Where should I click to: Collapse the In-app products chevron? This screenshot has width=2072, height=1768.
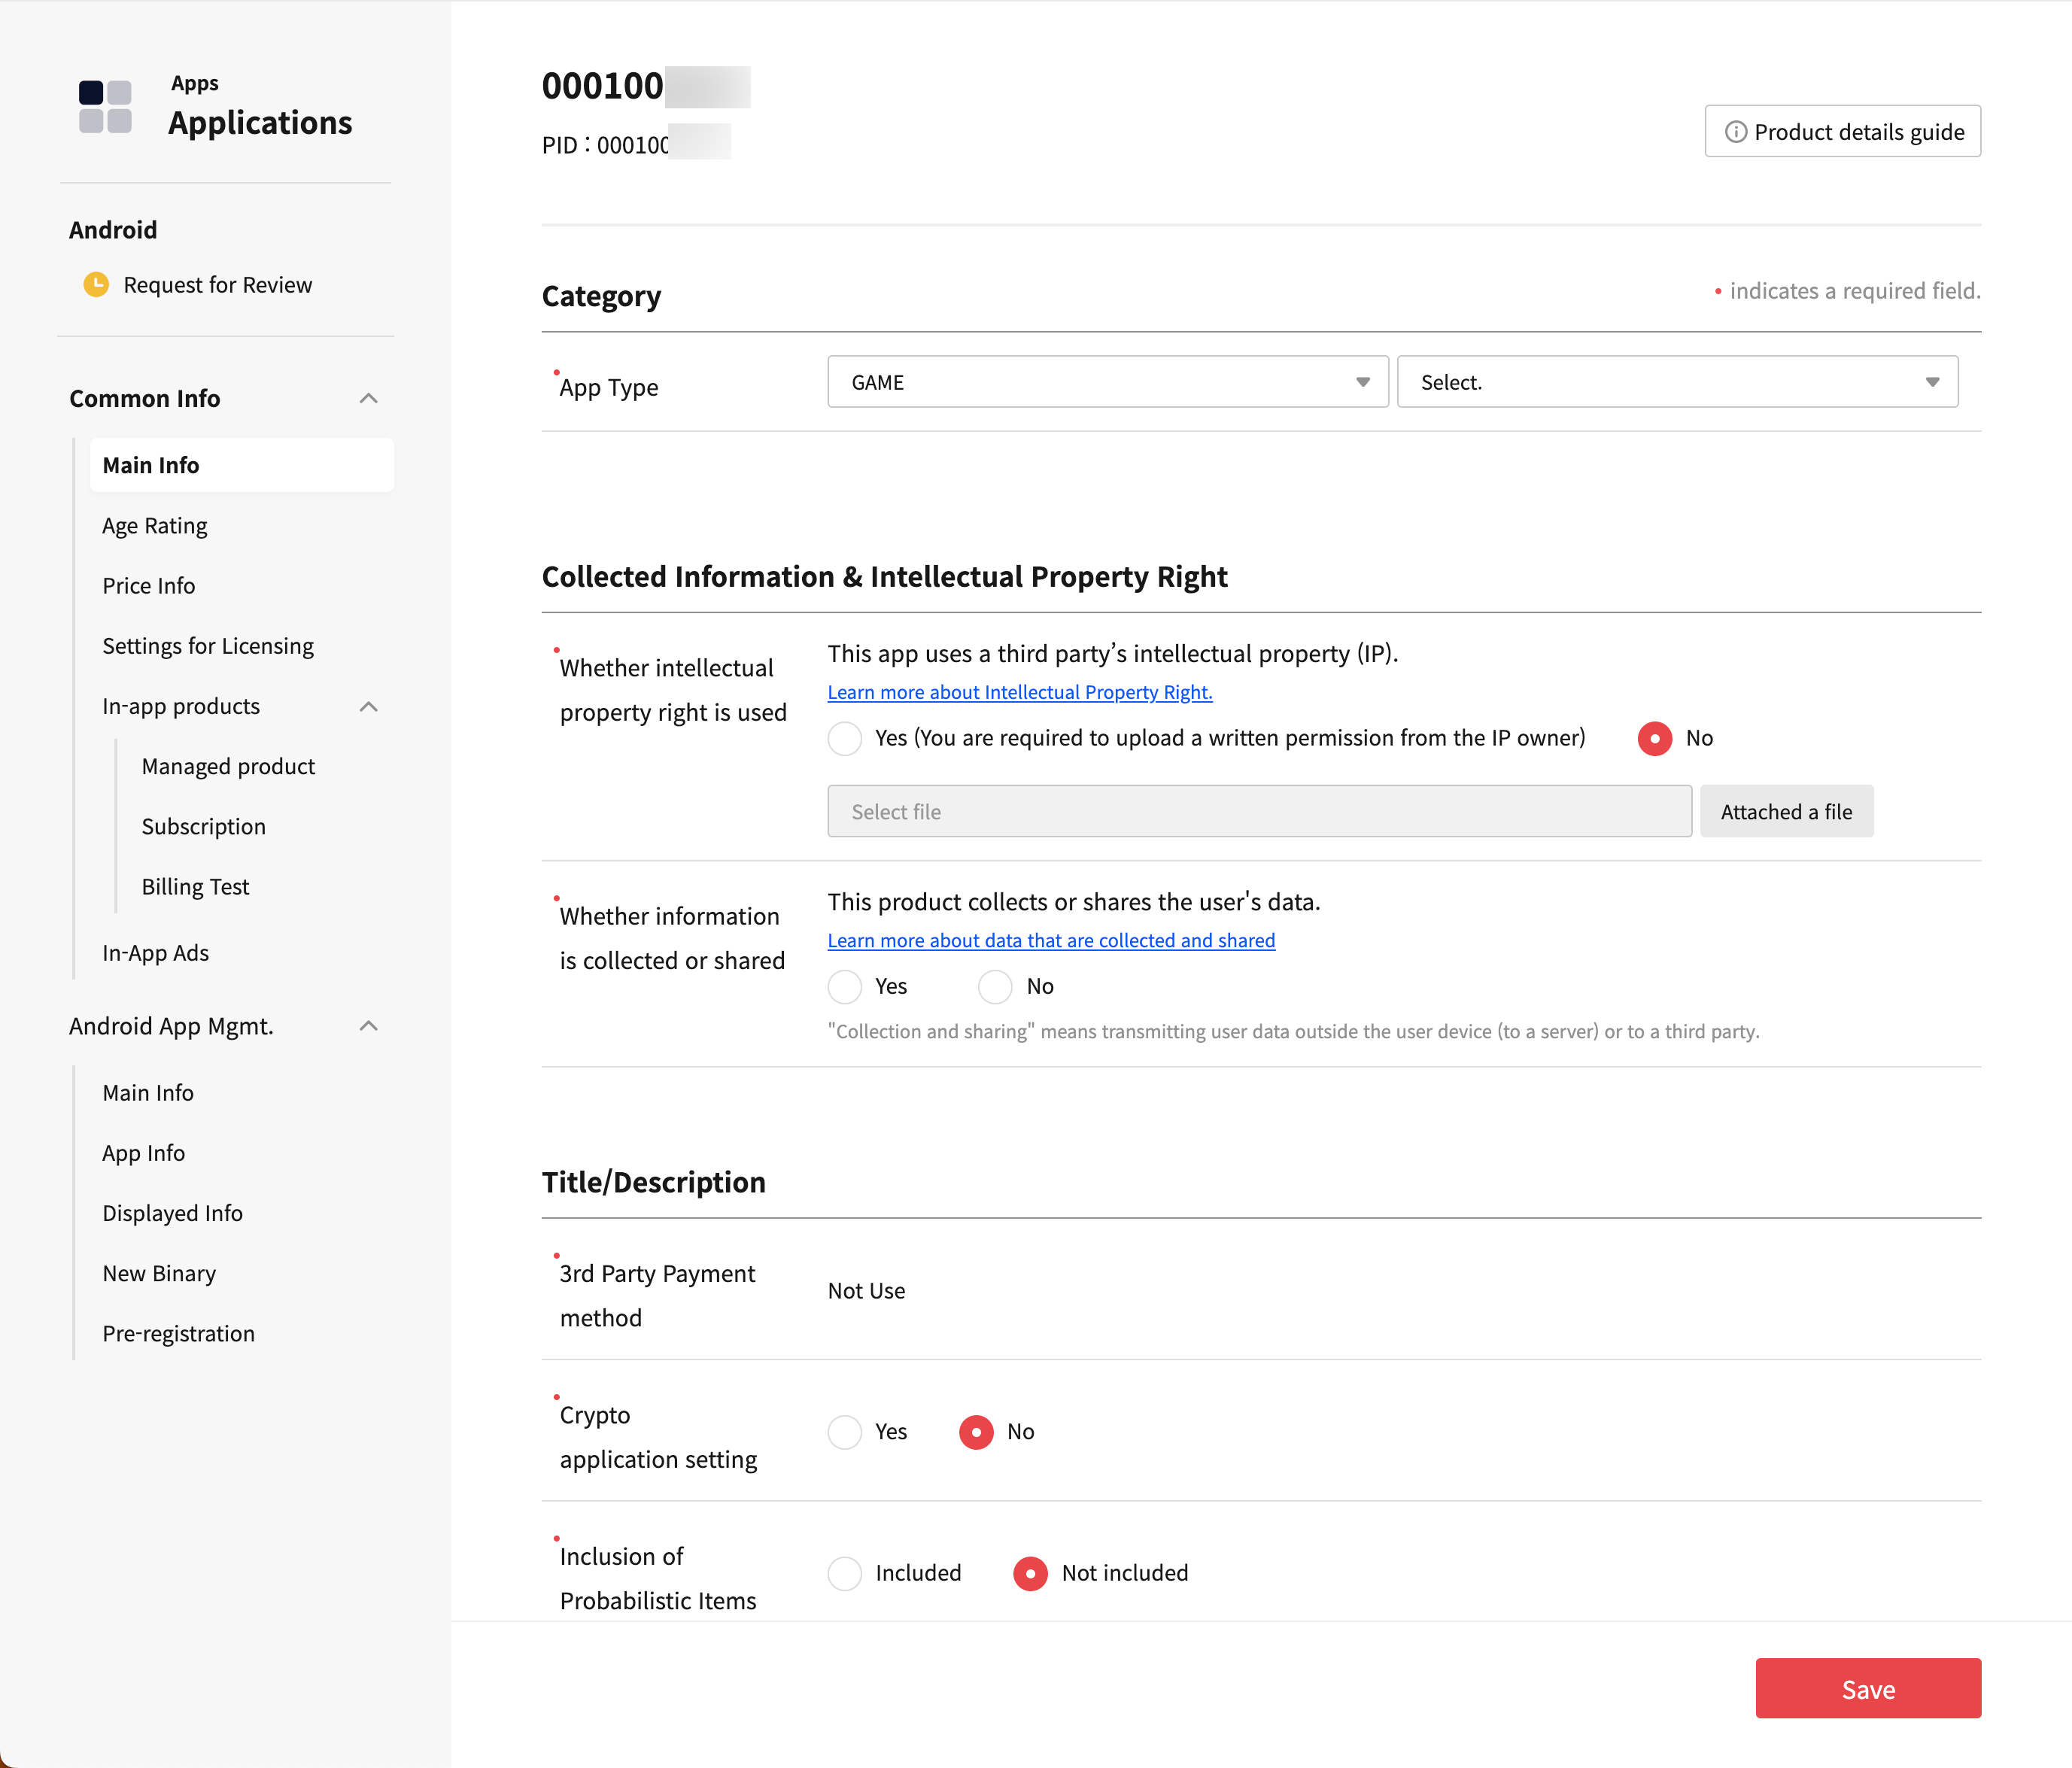368,707
